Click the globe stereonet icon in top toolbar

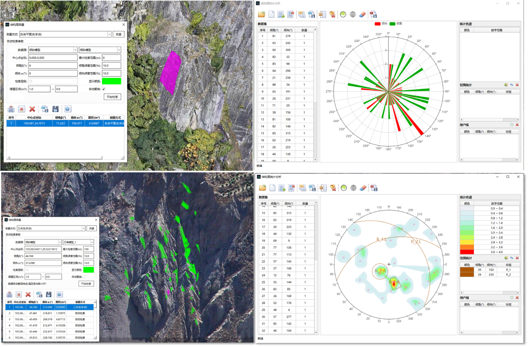click(353, 15)
